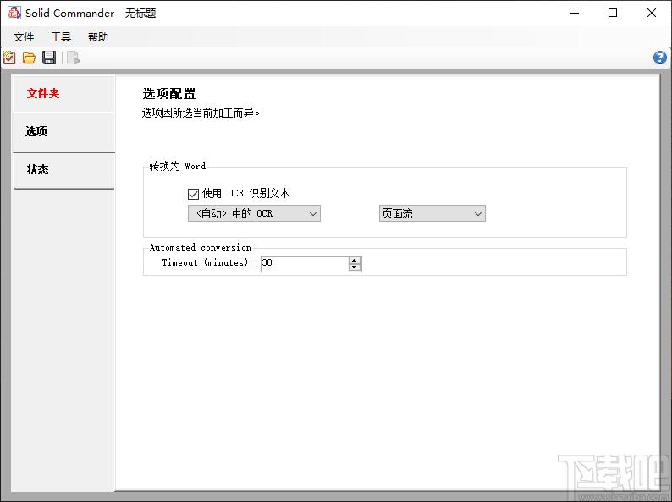This screenshot has height=502, width=672.
Task: Click the Timeout (minutes) input field
Action: click(x=306, y=263)
